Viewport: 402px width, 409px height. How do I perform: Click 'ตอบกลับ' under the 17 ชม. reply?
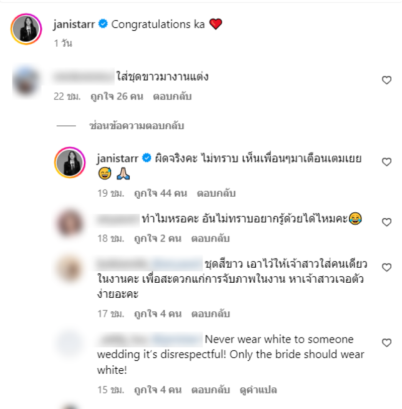tap(211, 313)
